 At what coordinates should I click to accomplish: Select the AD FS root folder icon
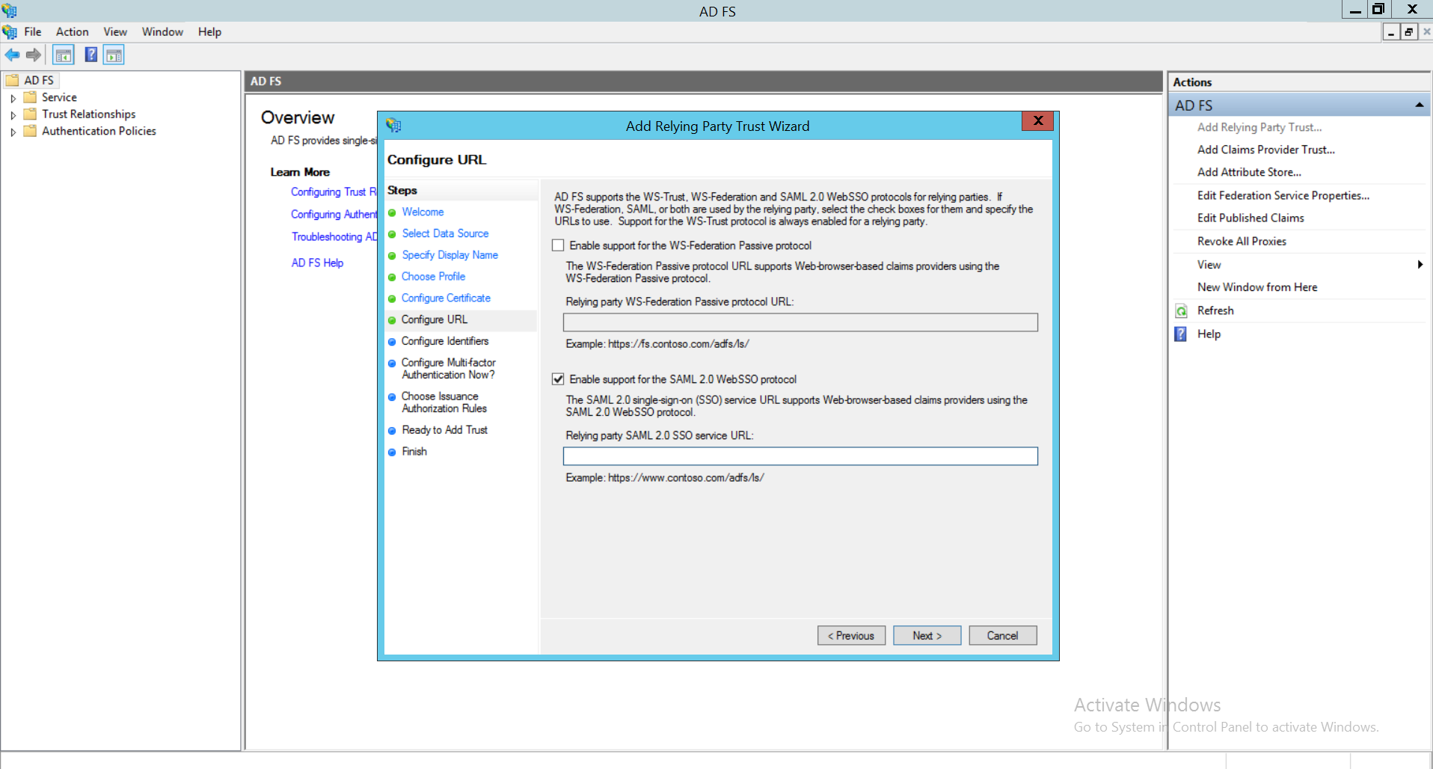[x=13, y=79]
